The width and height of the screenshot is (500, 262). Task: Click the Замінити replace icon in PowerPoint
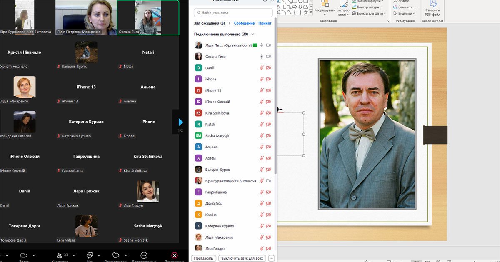[395, 7]
